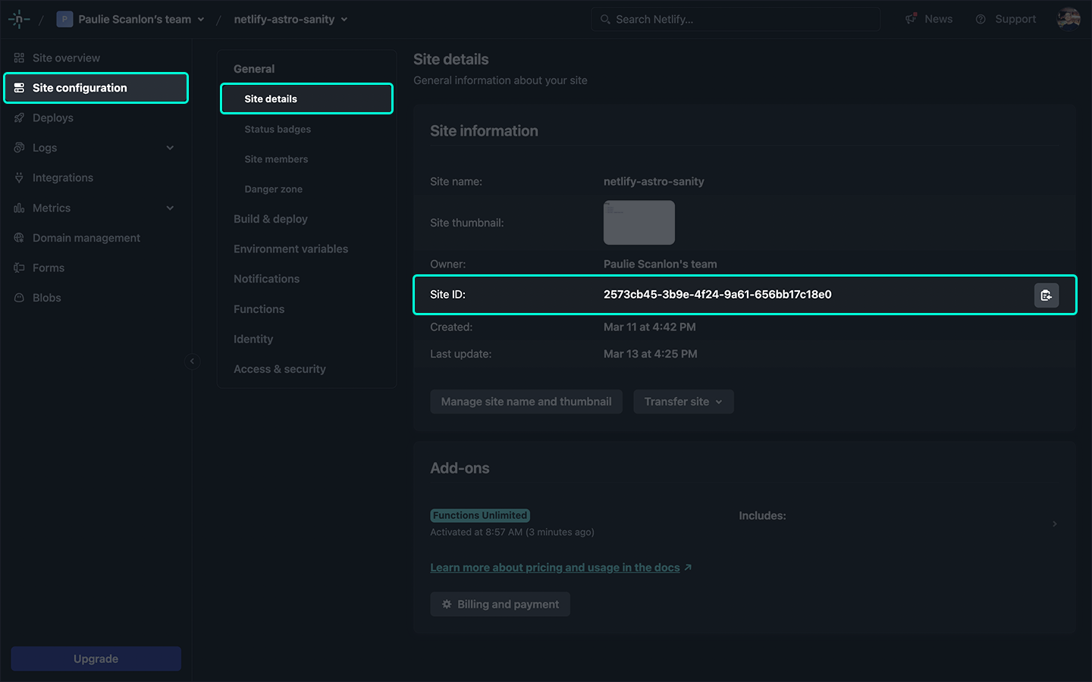The height and width of the screenshot is (682, 1092).
Task: Click the Support help circle icon
Action: coord(981,19)
